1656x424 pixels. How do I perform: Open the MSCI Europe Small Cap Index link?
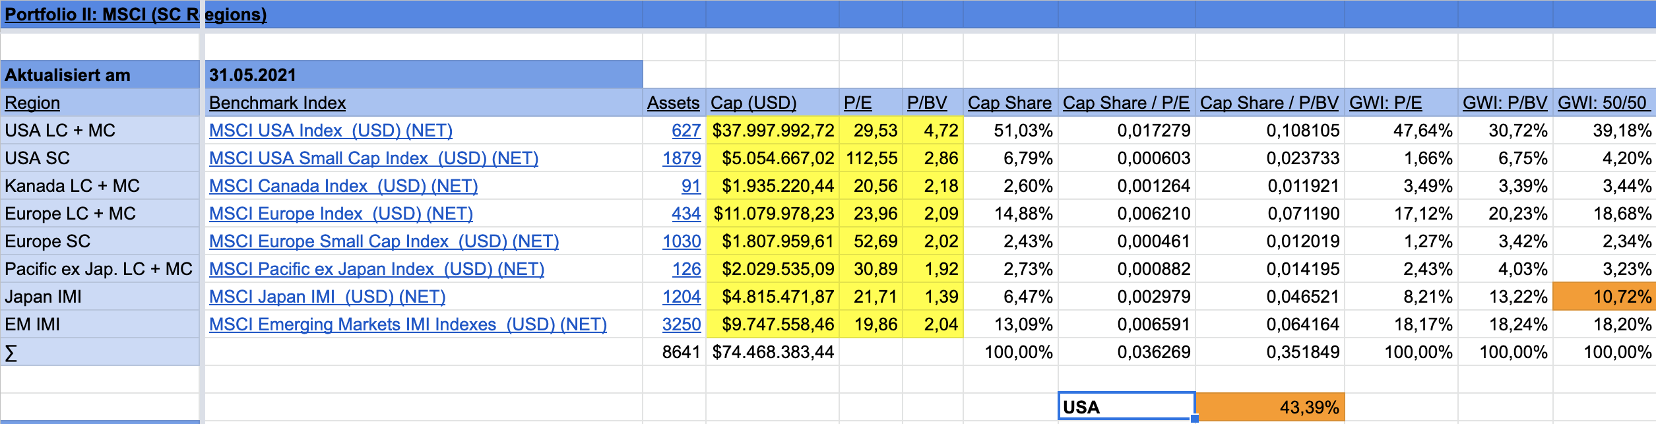point(383,241)
